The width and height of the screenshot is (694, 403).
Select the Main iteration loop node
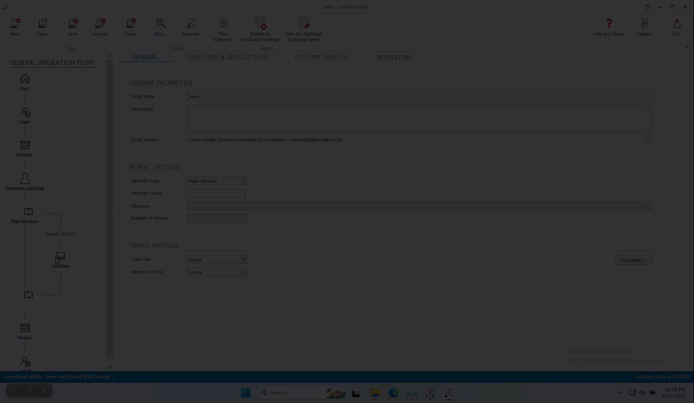[x=25, y=215]
